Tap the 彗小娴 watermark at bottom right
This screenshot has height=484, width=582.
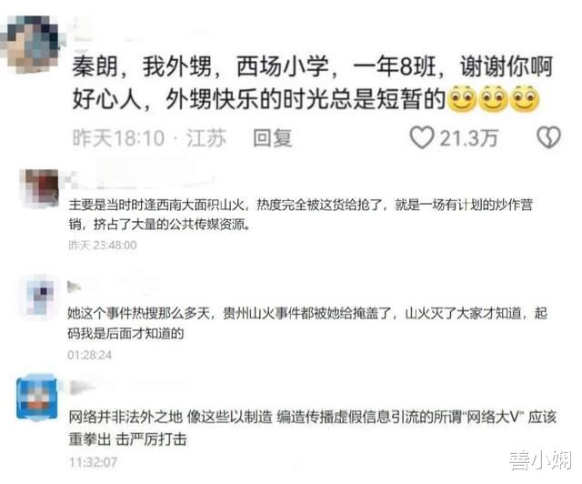(x=540, y=460)
